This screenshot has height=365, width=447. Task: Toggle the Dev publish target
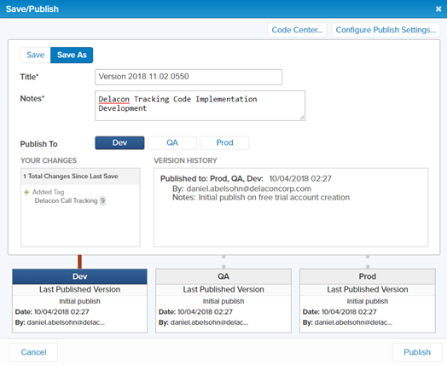coord(119,142)
